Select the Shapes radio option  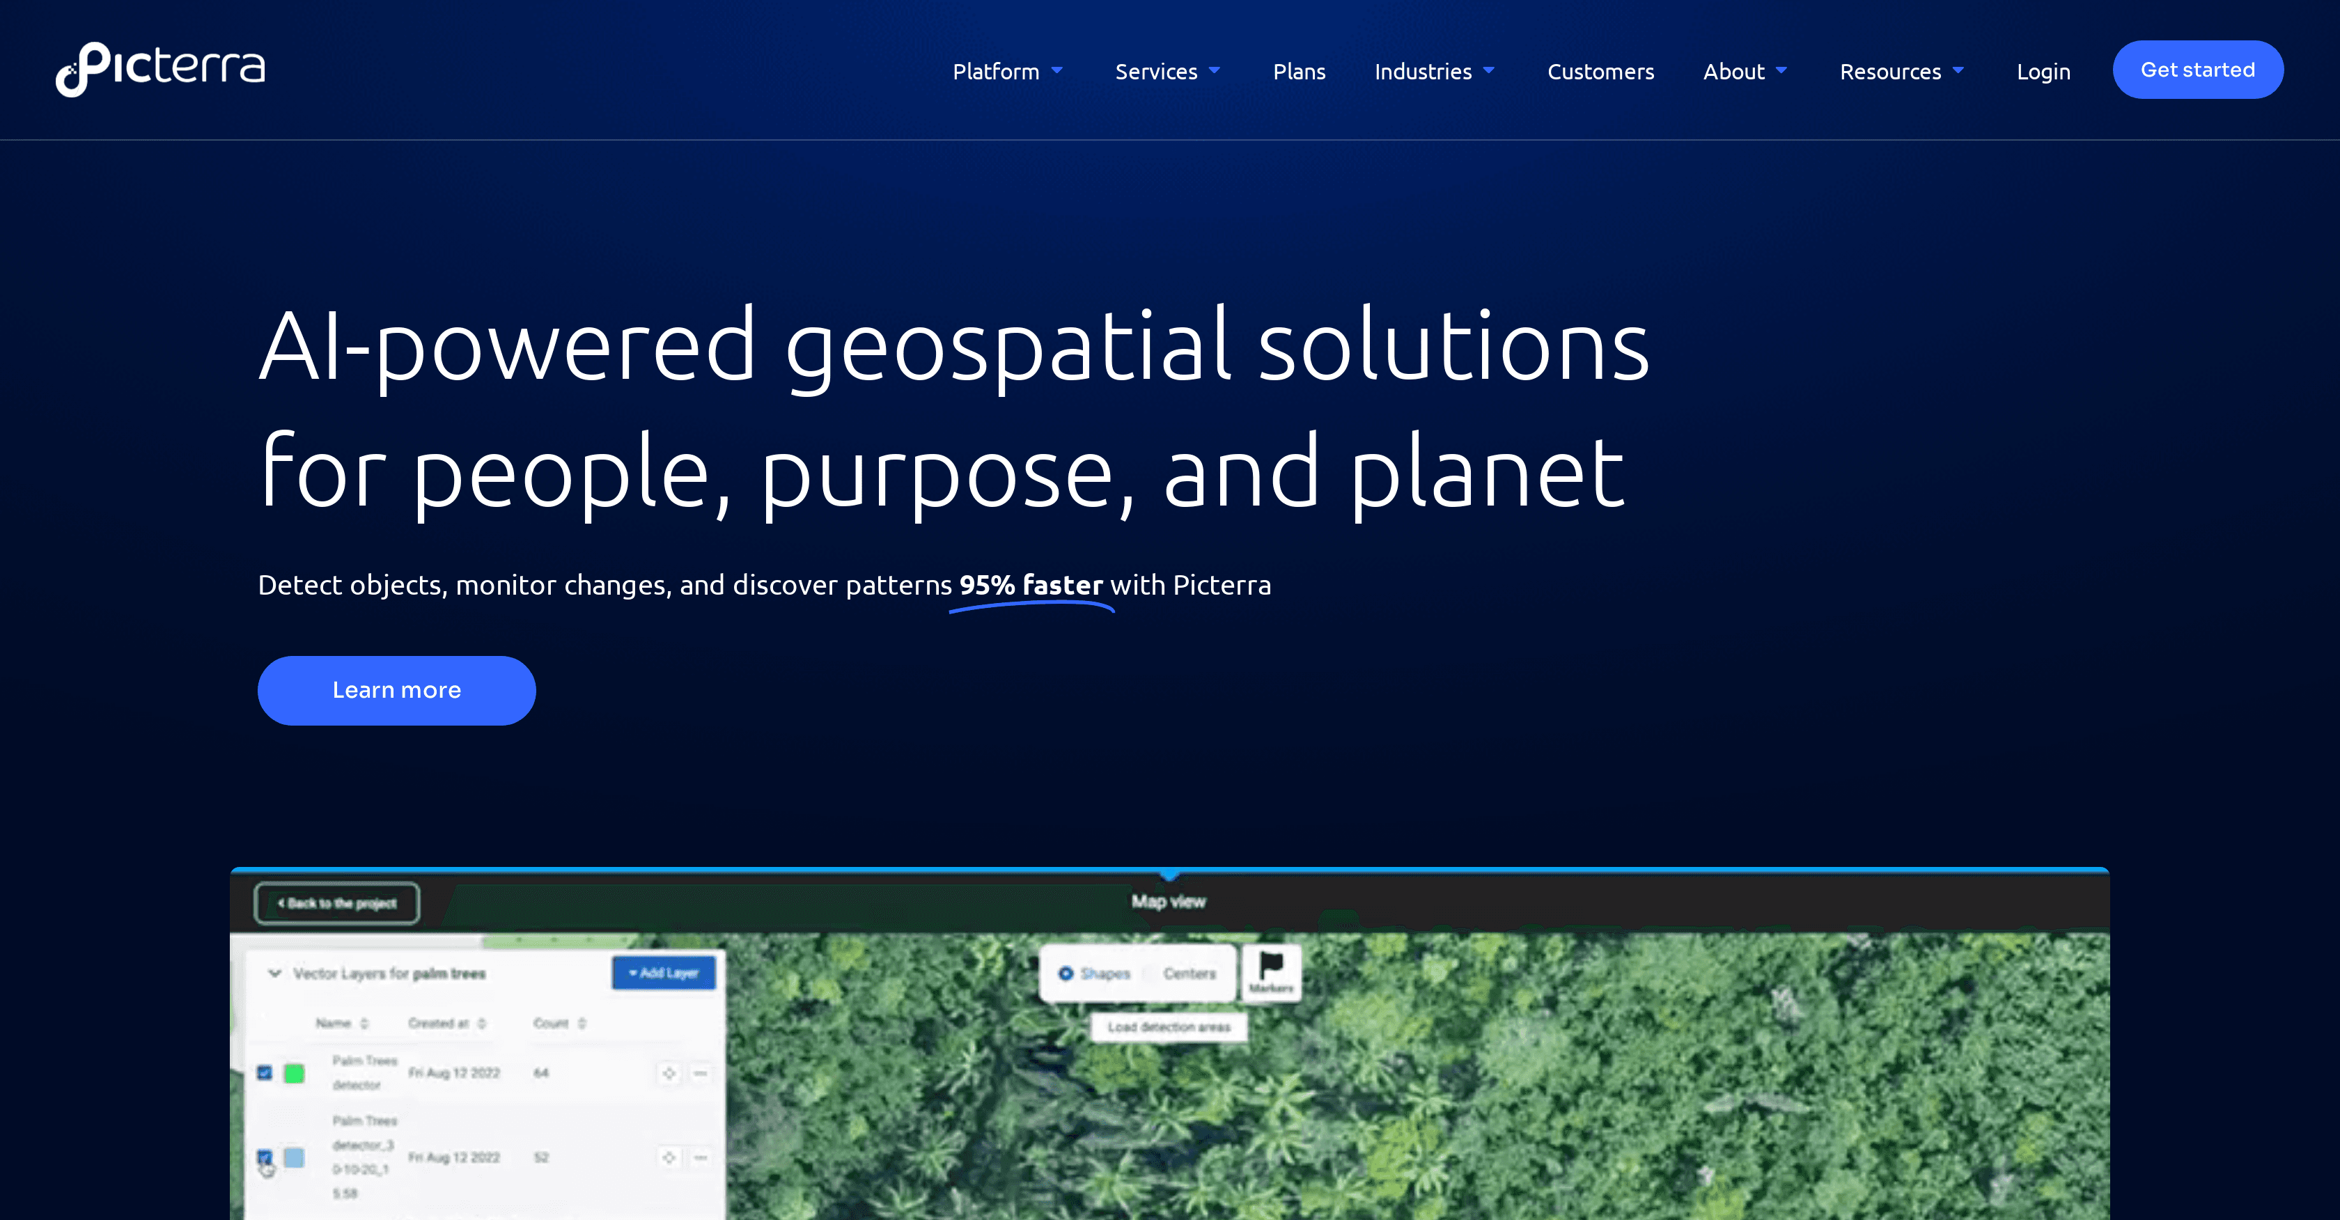1066,973
